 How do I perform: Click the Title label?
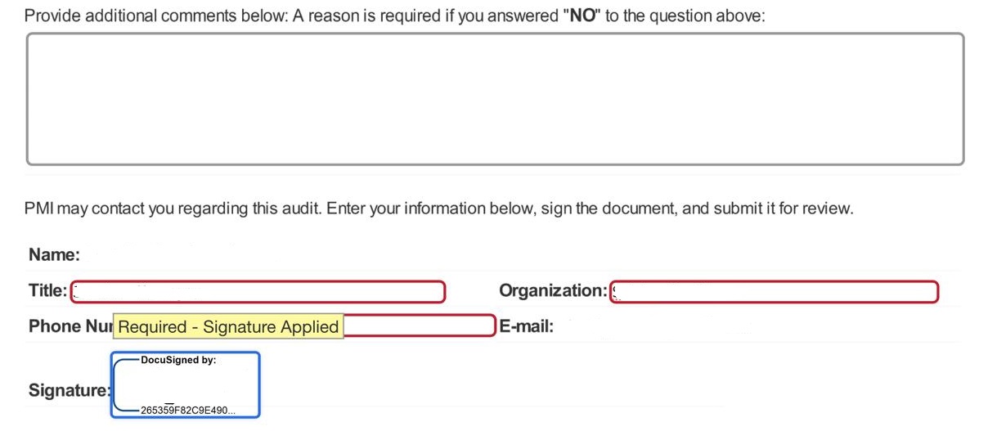tap(47, 291)
